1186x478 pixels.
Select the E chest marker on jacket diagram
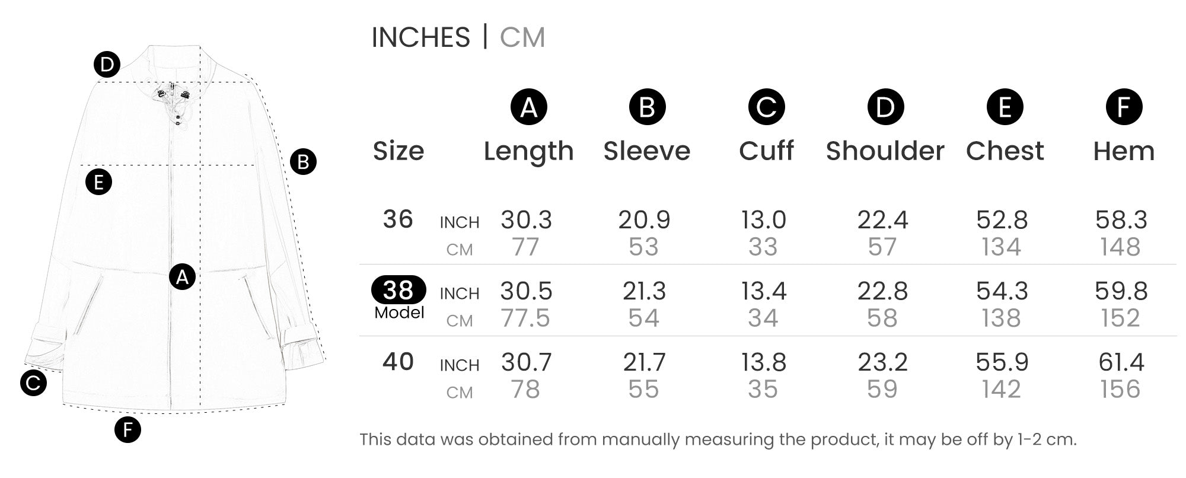point(98,182)
